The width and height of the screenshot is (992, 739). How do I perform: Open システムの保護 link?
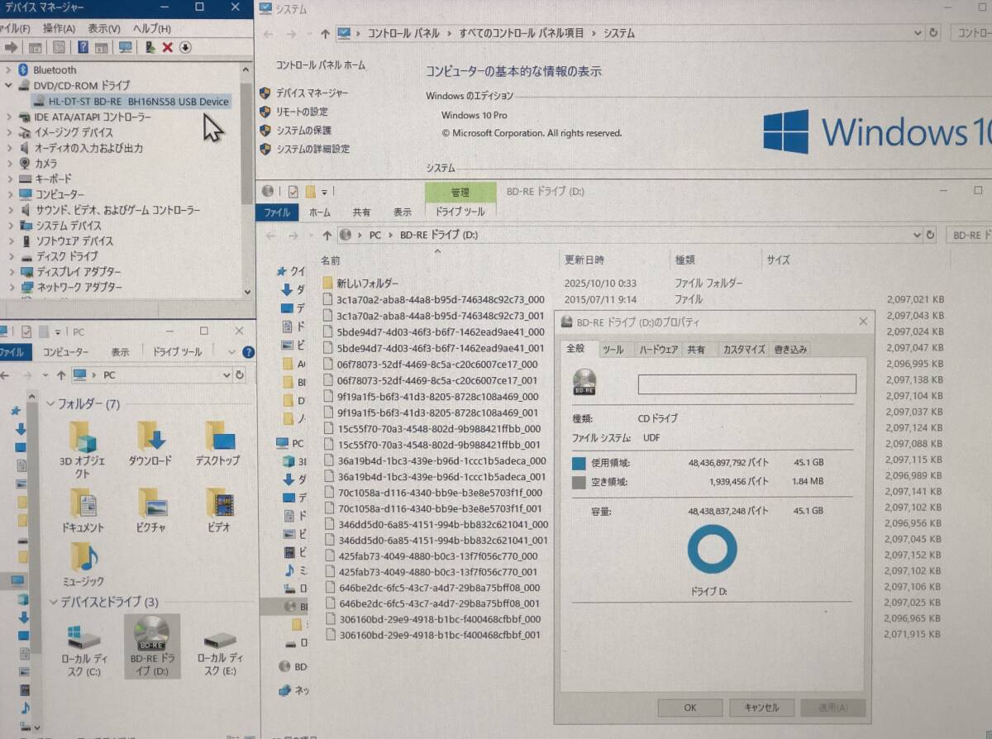click(x=303, y=131)
